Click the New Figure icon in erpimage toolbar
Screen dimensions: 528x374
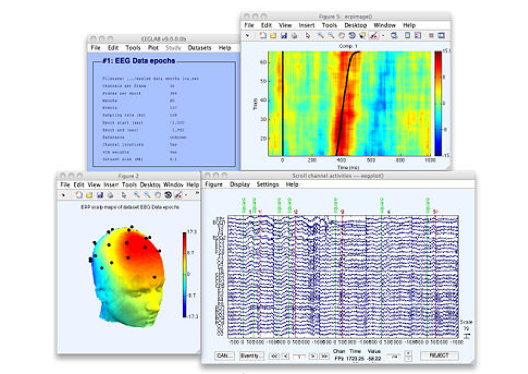pos(262,36)
